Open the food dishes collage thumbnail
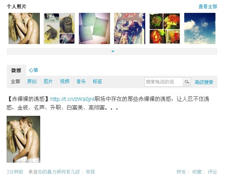Viewport: 226px width, 179px height. (165, 28)
